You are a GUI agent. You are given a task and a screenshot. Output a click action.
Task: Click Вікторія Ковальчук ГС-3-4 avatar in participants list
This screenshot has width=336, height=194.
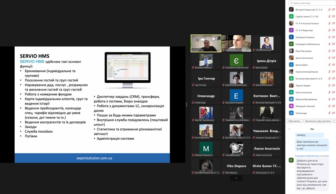[291, 9]
